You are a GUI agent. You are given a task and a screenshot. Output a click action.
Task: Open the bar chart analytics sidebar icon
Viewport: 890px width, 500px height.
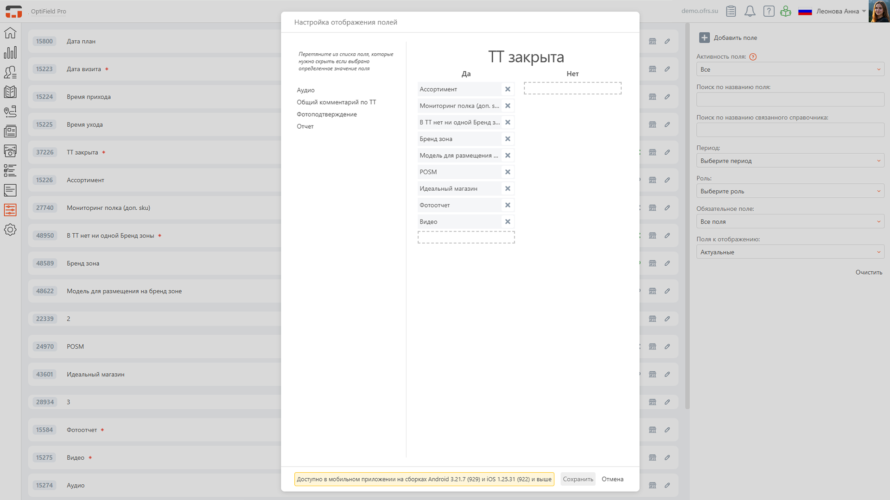tap(10, 53)
